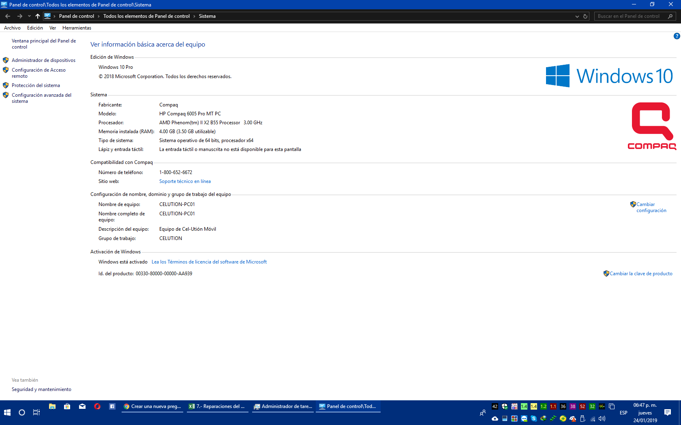Read the Microsoft software license terms link
Image resolution: width=681 pixels, height=425 pixels.
(x=209, y=262)
